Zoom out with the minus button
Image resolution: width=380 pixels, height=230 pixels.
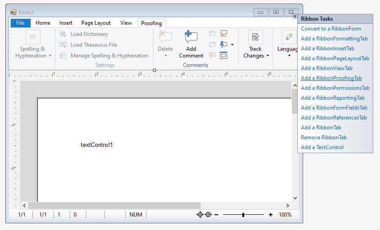click(216, 215)
